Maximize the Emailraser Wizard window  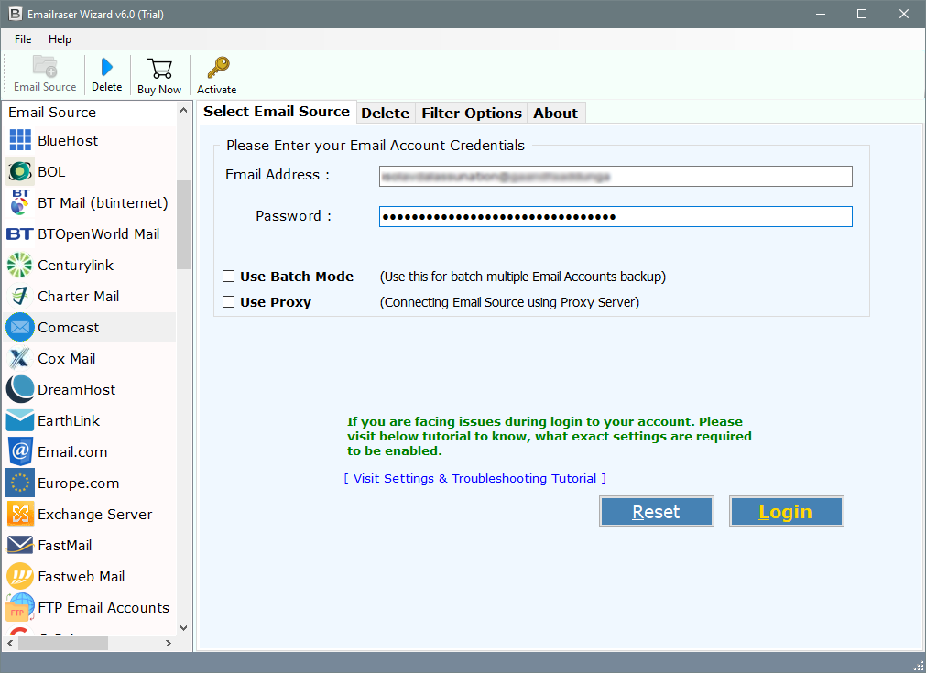coord(862,14)
